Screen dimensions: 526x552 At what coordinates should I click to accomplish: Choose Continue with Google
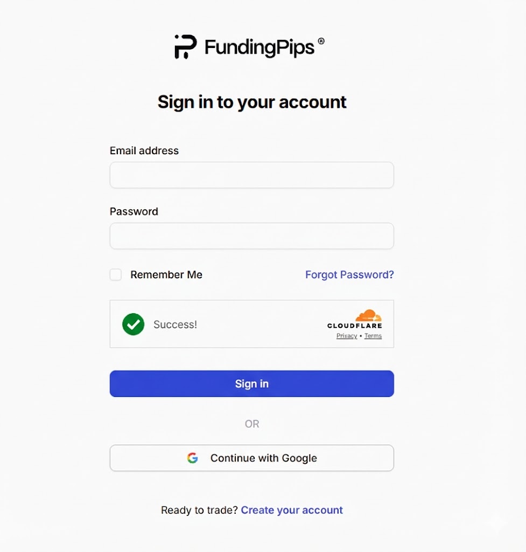pyautogui.click(x=251, y=458)
